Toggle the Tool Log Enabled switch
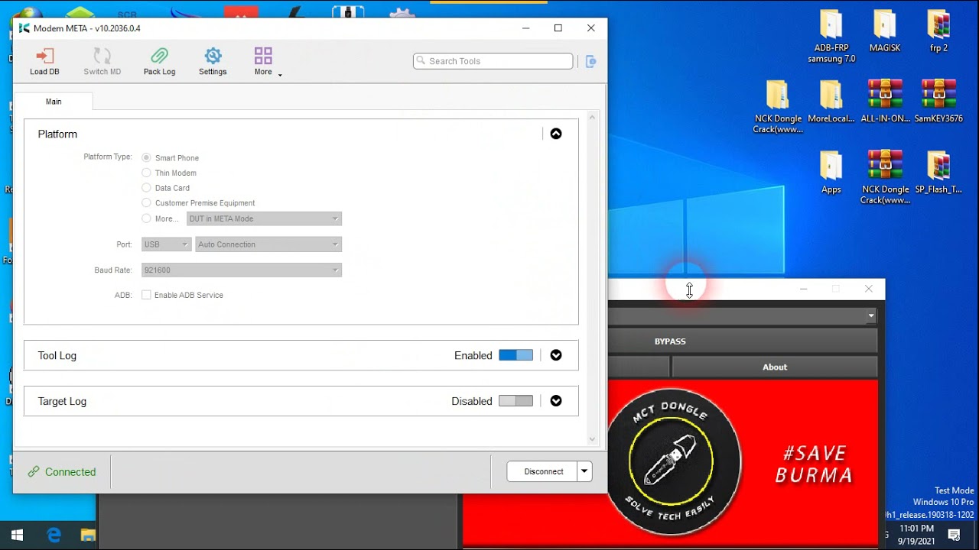The image size is (979, 550). click(516, 355)
